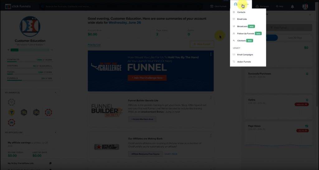Viewport: 319px width, 170px height.
Task: Click the red gear award badge in the last row
Action: click(12, 122)
